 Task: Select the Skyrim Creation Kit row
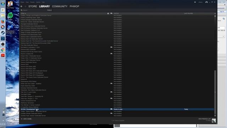pyautogui.click(x=117, y=54)
